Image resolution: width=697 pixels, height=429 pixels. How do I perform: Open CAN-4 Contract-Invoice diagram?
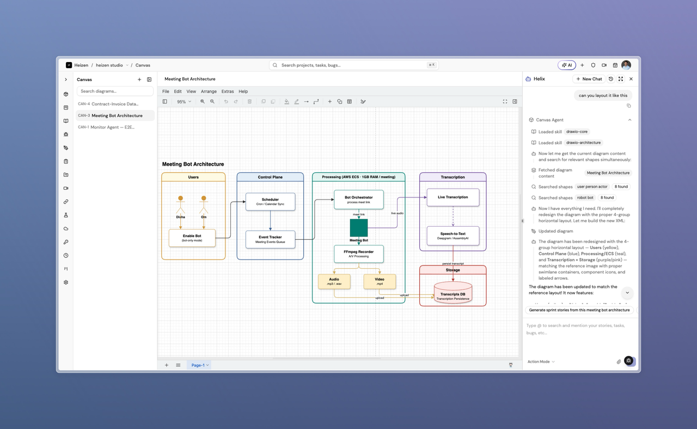(115, 104)
